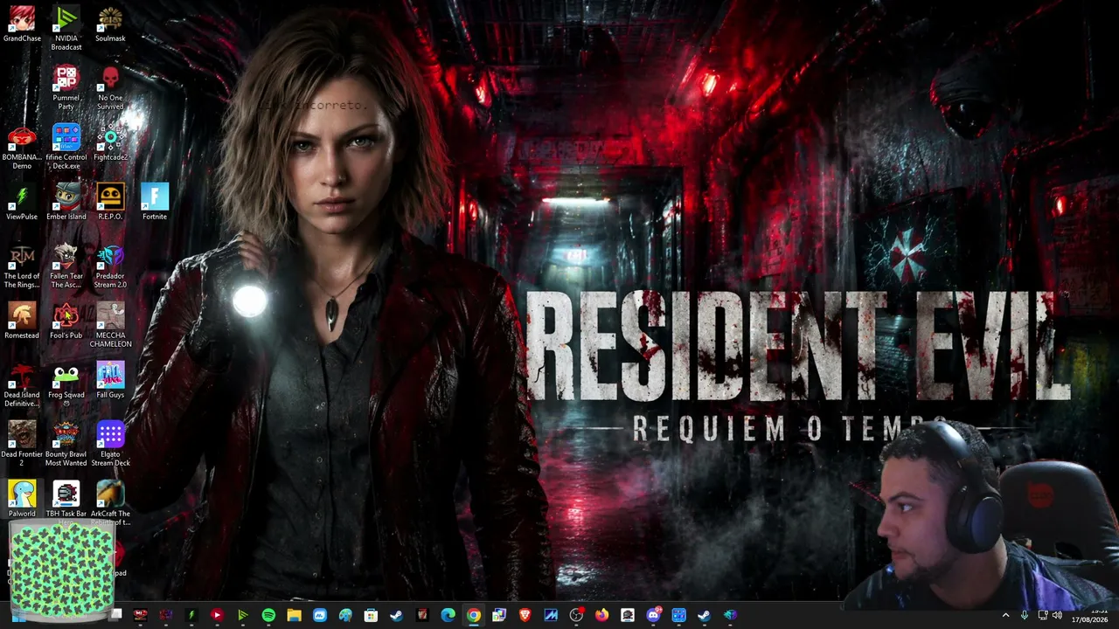Open Firefox from the taskbar
Image resolution: width=1119 pixels, height=629 pixels.
coord(601,615)
